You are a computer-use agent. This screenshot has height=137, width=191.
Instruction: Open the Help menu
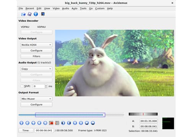(110, 8)
